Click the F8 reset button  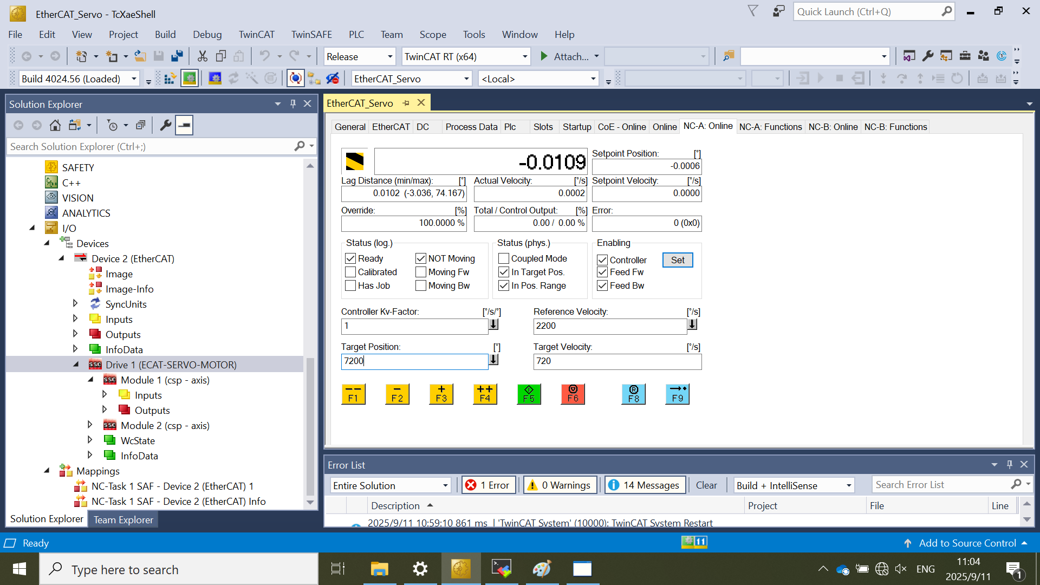[633, 394]
